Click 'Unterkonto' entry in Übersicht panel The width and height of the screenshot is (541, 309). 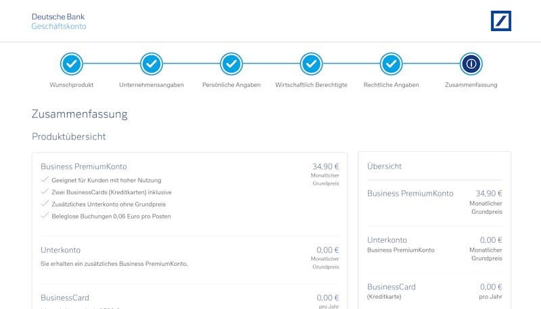pos(387,240)
